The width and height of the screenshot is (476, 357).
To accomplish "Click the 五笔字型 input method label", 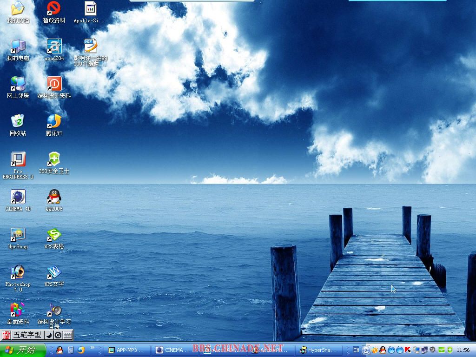I will [x=26, y=335].
